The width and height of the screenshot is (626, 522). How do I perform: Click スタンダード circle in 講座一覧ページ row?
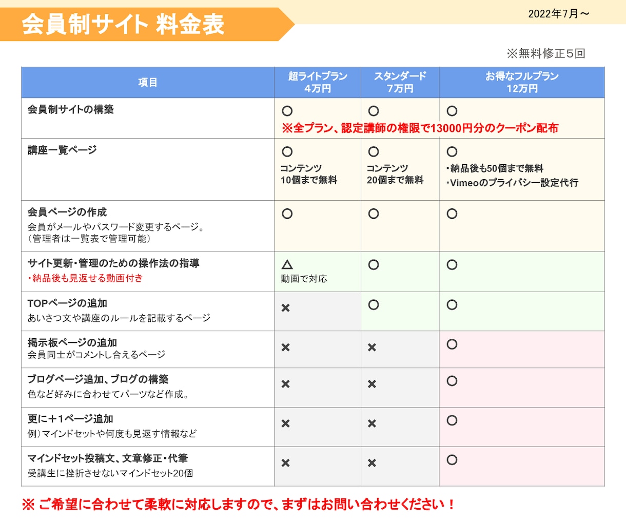pyautogui.click(x=374, y=151)
